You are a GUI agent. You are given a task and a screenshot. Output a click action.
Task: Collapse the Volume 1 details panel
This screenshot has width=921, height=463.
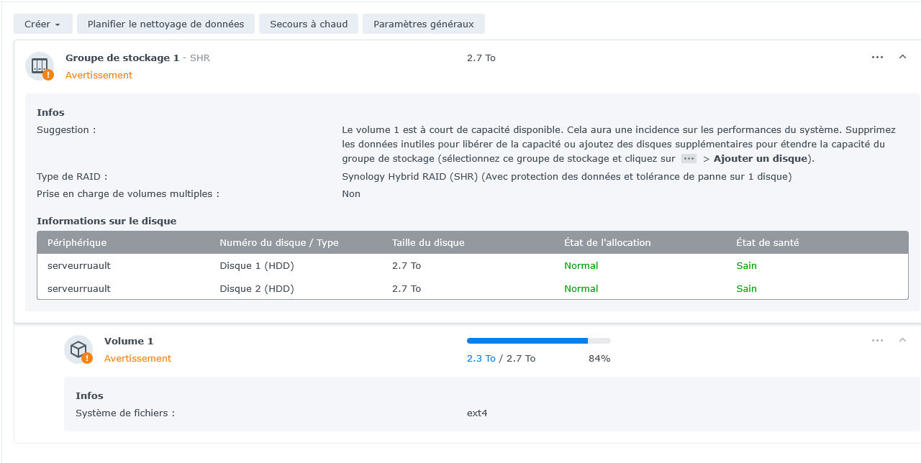[x=902, y=341]
